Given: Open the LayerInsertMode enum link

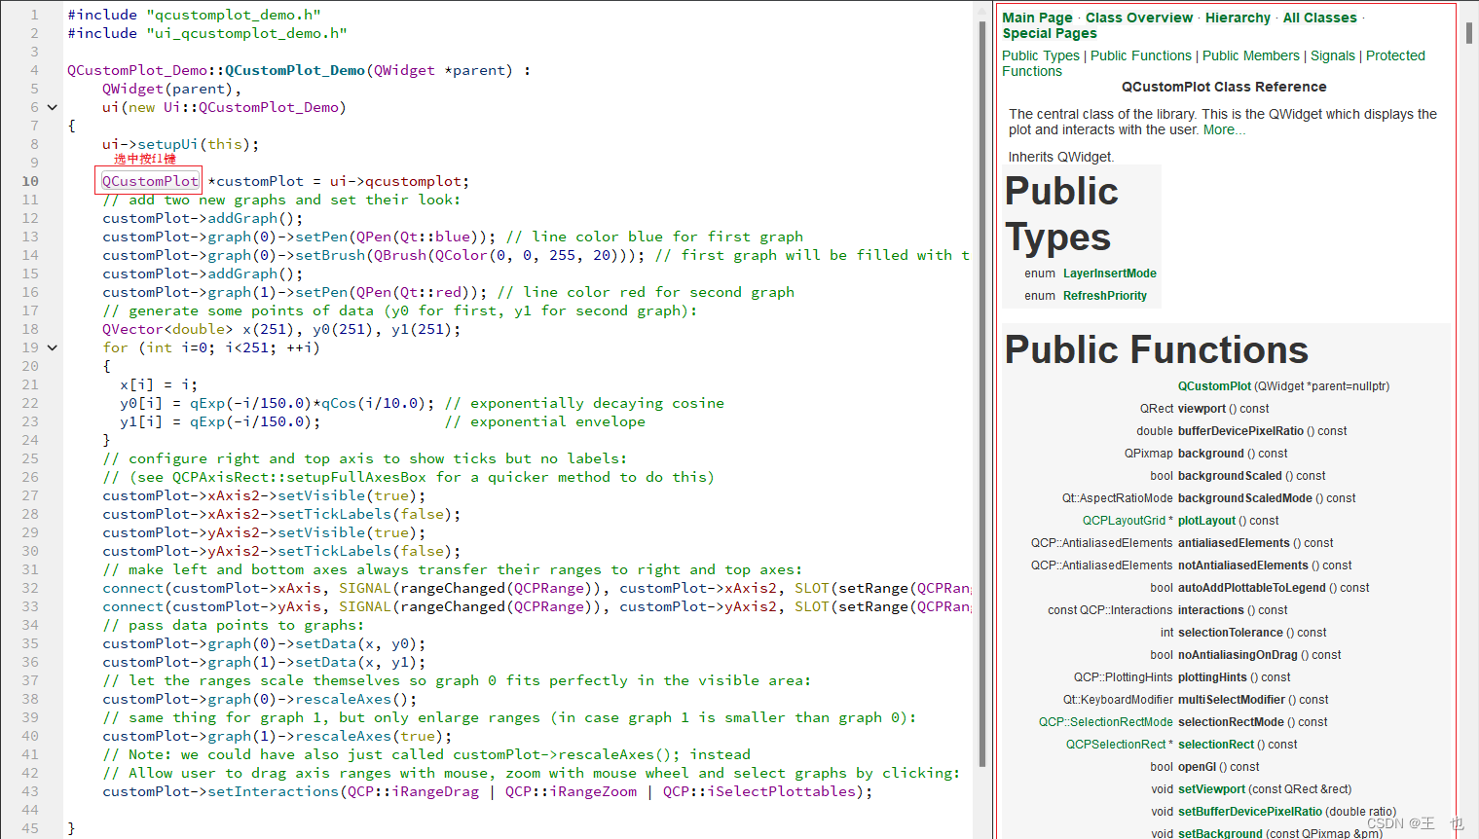Looking at the screenshot, I should point(1110,274).
